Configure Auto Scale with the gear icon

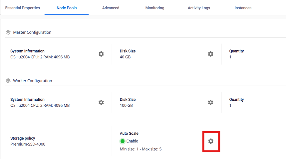[211, 141]
